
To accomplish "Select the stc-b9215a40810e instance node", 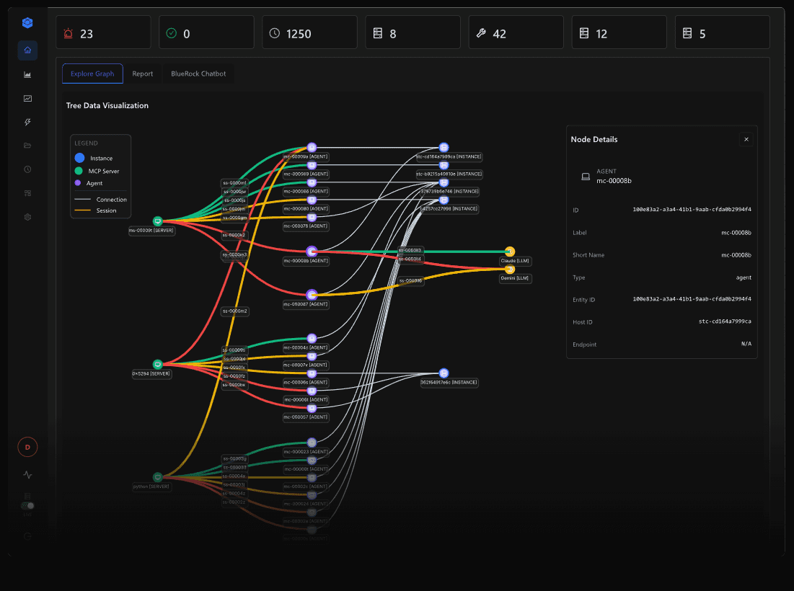I will [x=444, y=166].
